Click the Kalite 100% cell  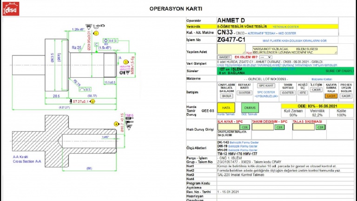point(341,113)
